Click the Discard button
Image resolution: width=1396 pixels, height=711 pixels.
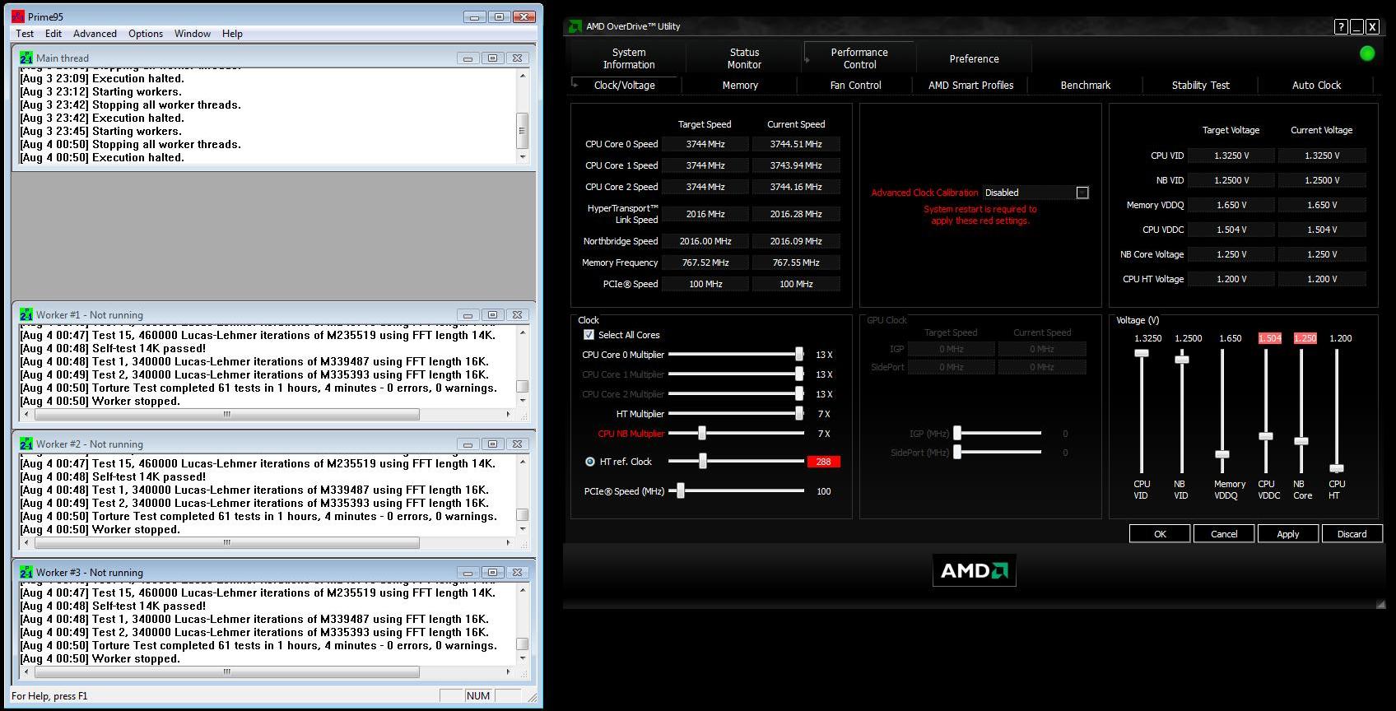tap(1352, 534)
